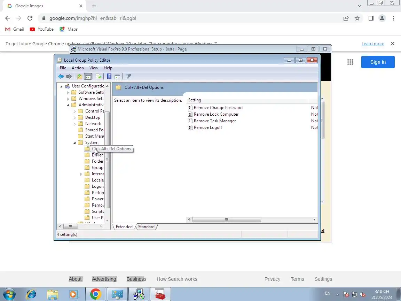Open the View menu
The image size is (401, 301).
[94, 68]
